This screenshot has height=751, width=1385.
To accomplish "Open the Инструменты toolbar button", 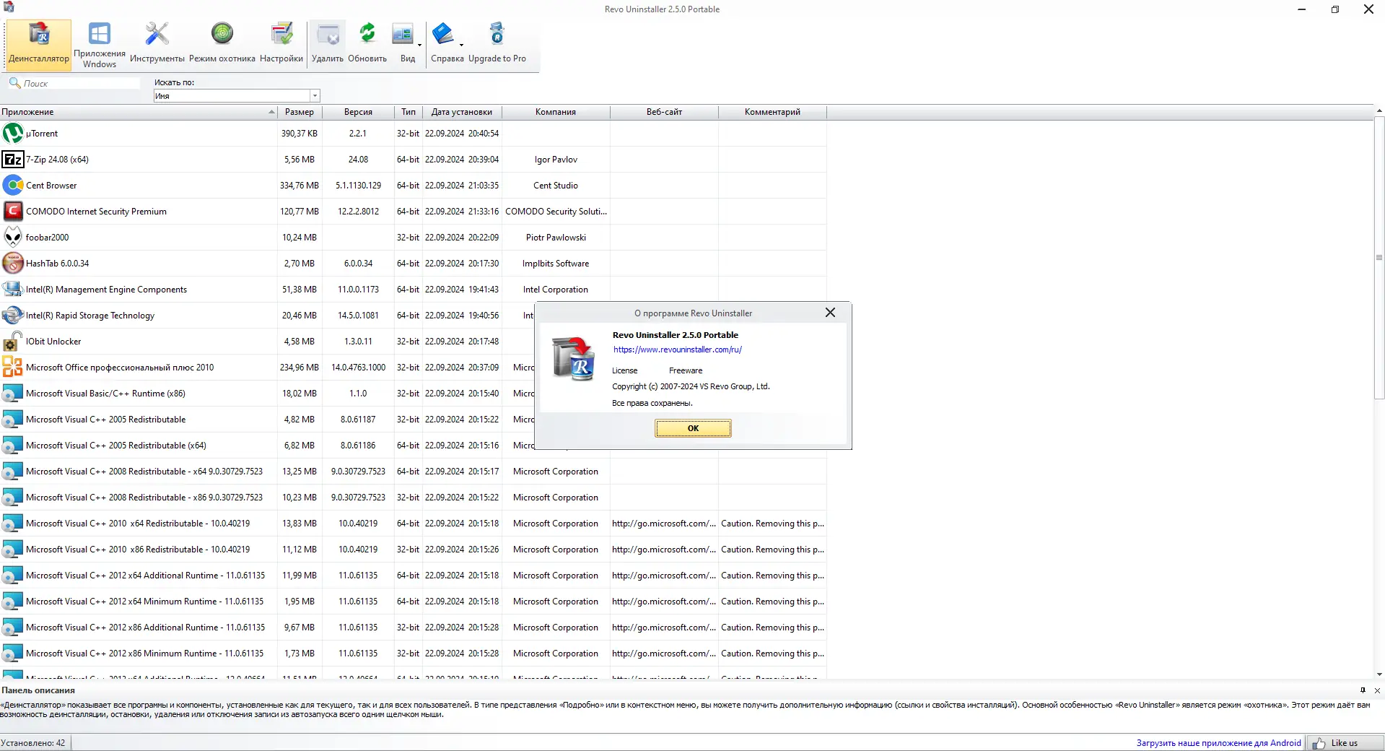I will [157, 45].
